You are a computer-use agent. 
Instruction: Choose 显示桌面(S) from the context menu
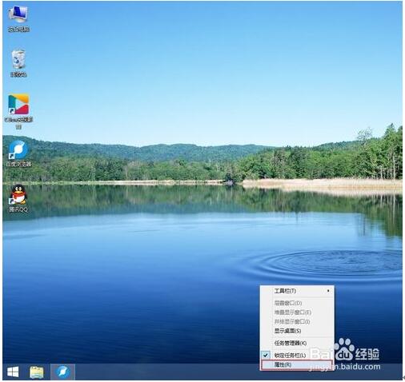point(297,331)
